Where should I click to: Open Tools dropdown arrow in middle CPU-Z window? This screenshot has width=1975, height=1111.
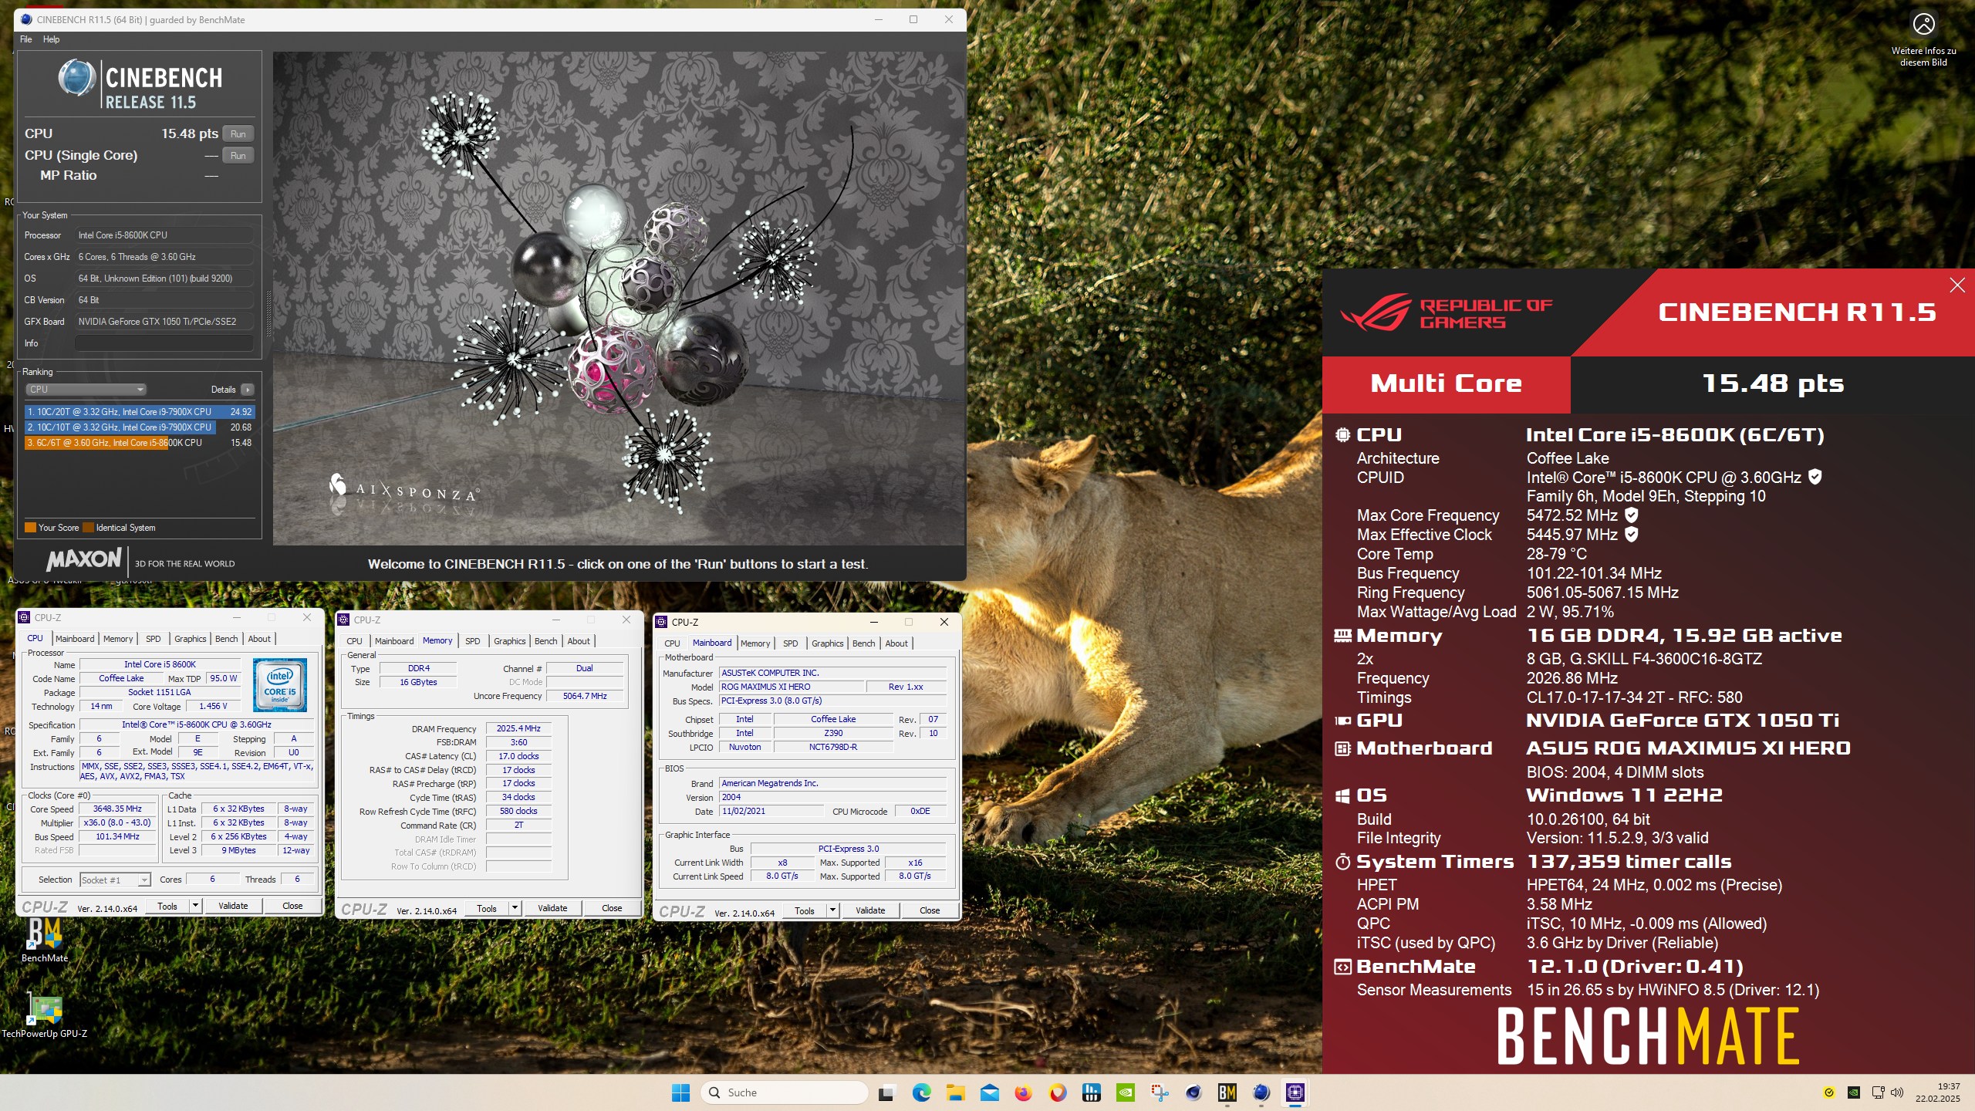pyautogui.click(x=515, y=908)
